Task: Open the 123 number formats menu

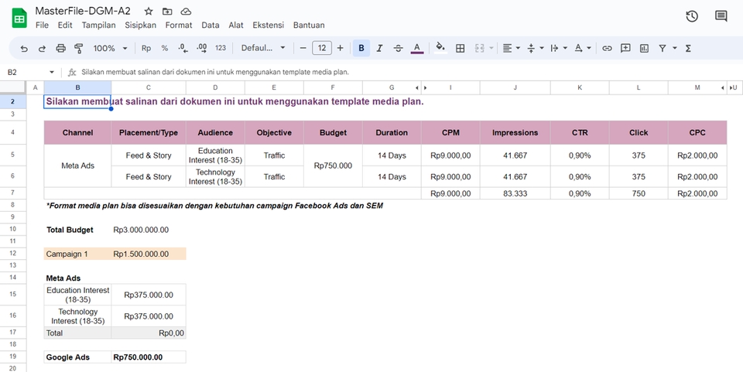Action: click(x=221, y=48)
